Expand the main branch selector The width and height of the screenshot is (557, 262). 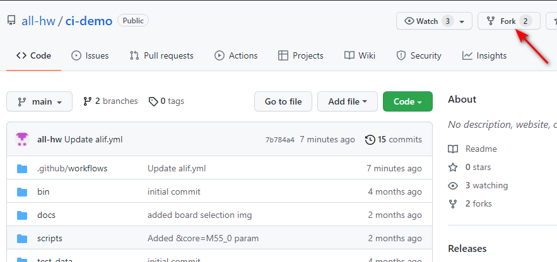tap(40, 101)
